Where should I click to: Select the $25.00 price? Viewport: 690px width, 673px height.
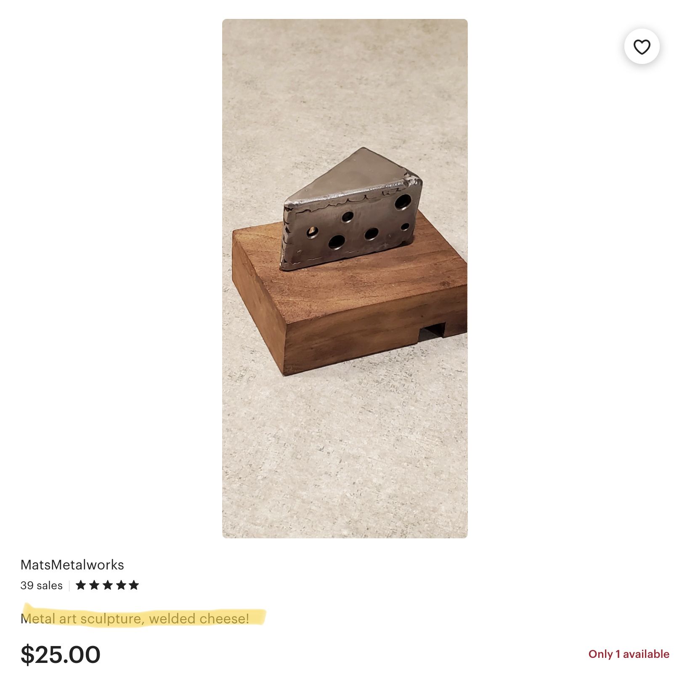click(61, 654)
